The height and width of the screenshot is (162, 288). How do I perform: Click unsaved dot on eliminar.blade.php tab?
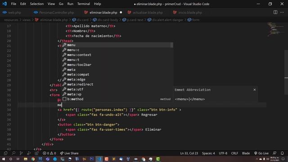tap(121, 13)
